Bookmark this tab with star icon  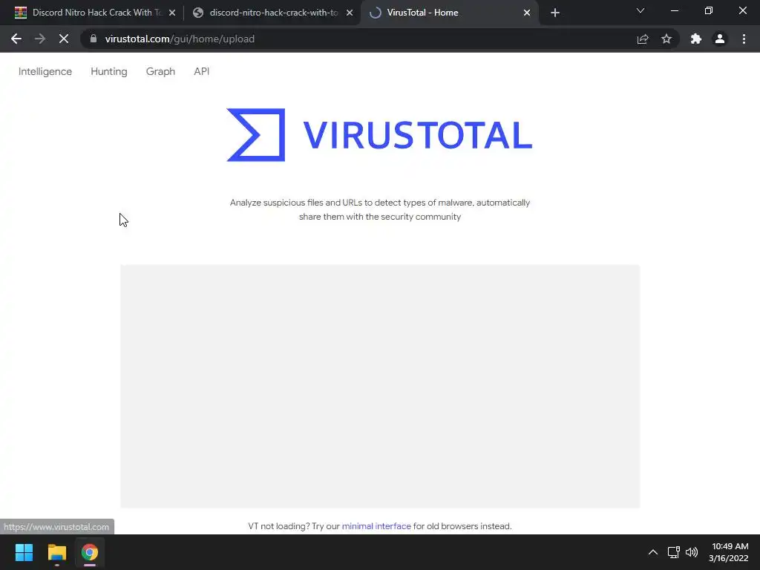(x=666, y=39)
